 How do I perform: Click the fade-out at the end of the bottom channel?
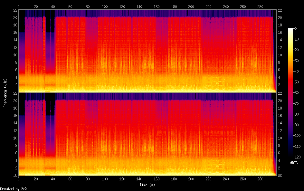[x=274, y=167]
